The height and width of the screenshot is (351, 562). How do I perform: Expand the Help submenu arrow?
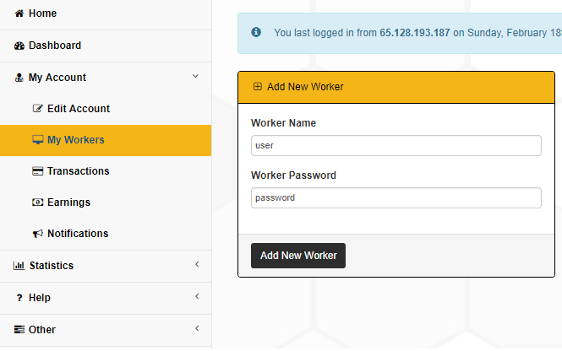(x=197, y=297)
